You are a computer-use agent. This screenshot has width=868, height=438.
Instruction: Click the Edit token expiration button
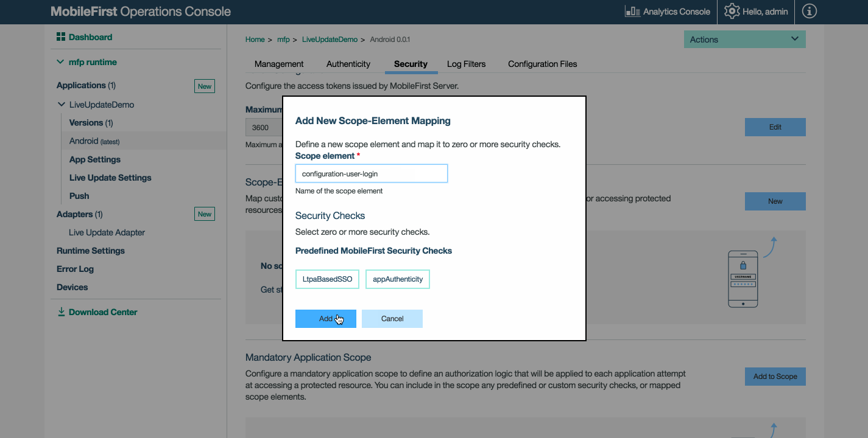[x=775, y=127]
